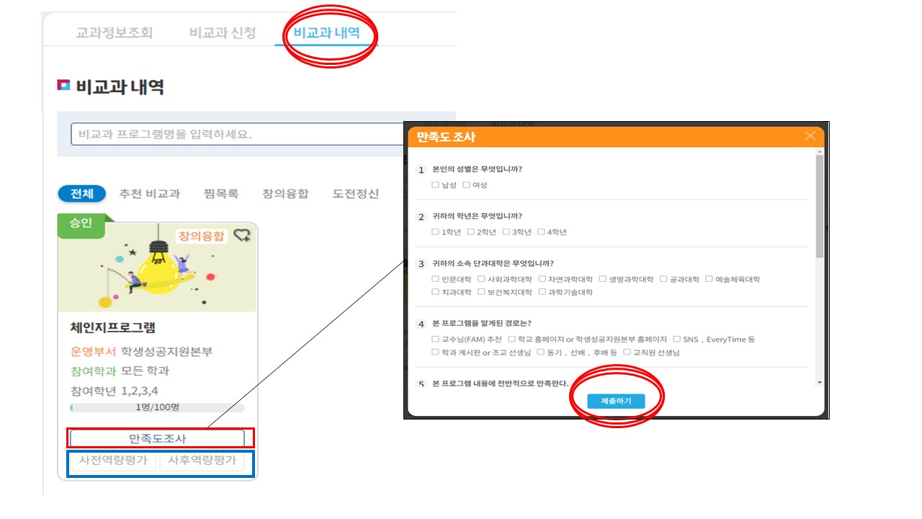Click the survey dialog vertical scrollbar
The width and height of the screenshot is (922, 519).
(x=819, y=209)
